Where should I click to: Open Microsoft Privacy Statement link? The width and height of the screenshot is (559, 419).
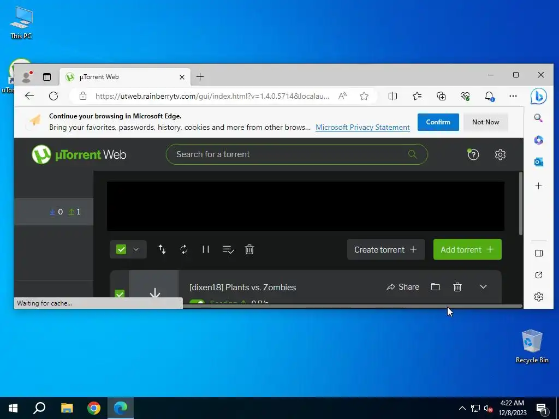click(x=362, y=127)
